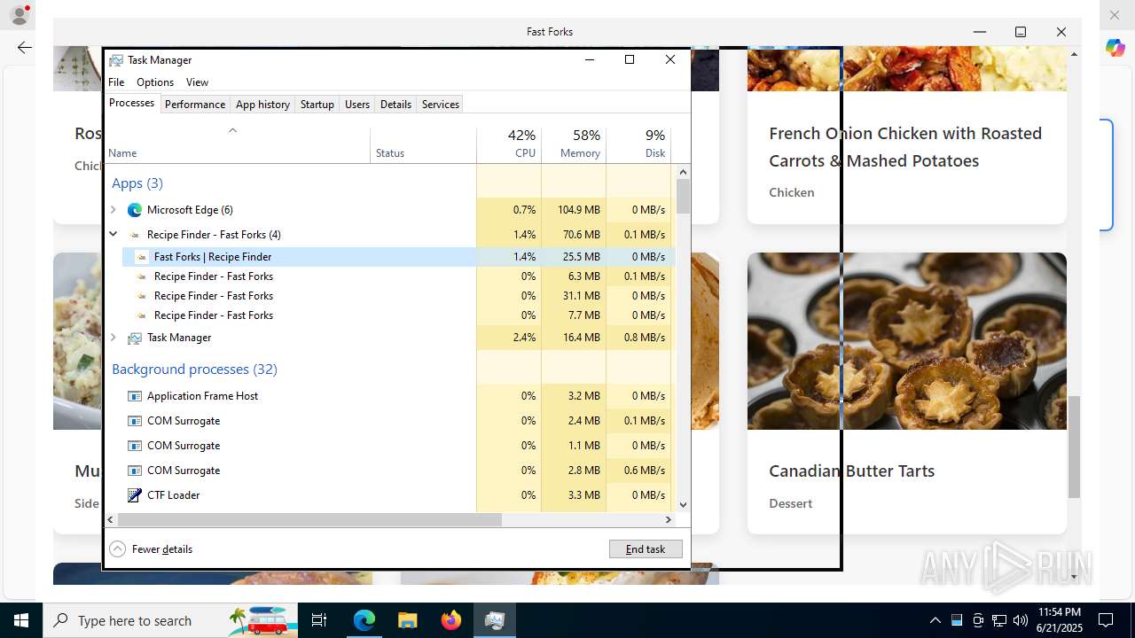This screenshot has height=638, width=1135.
Task: Switch to the Details tab
Action: 395,105
